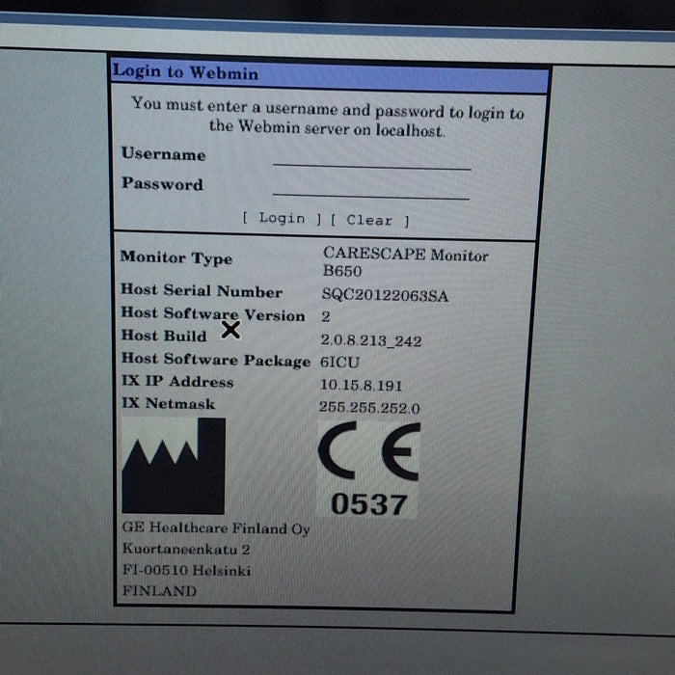The image size is (675, 675).
Task: Click the Username input field
Action: pyautogui.click(x=371, y=158)
